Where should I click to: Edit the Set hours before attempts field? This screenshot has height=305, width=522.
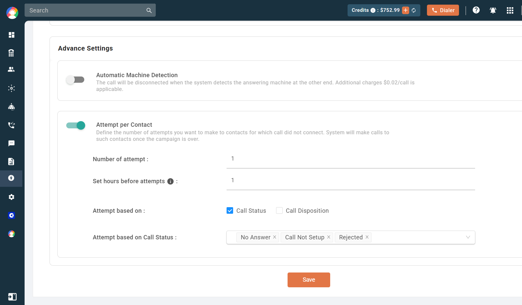click(x=351, y=181)
